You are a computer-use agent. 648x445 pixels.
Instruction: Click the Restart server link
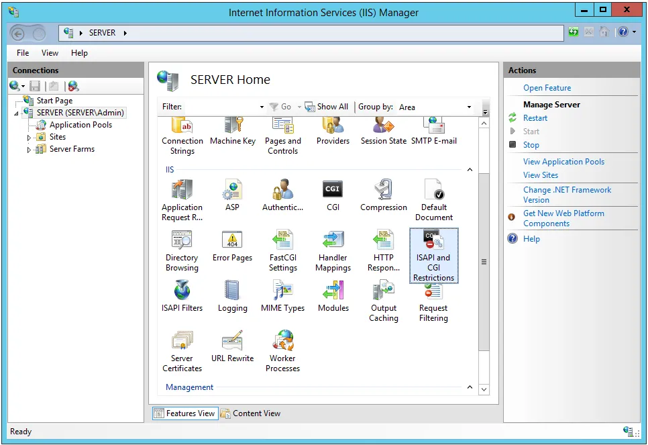535,118
